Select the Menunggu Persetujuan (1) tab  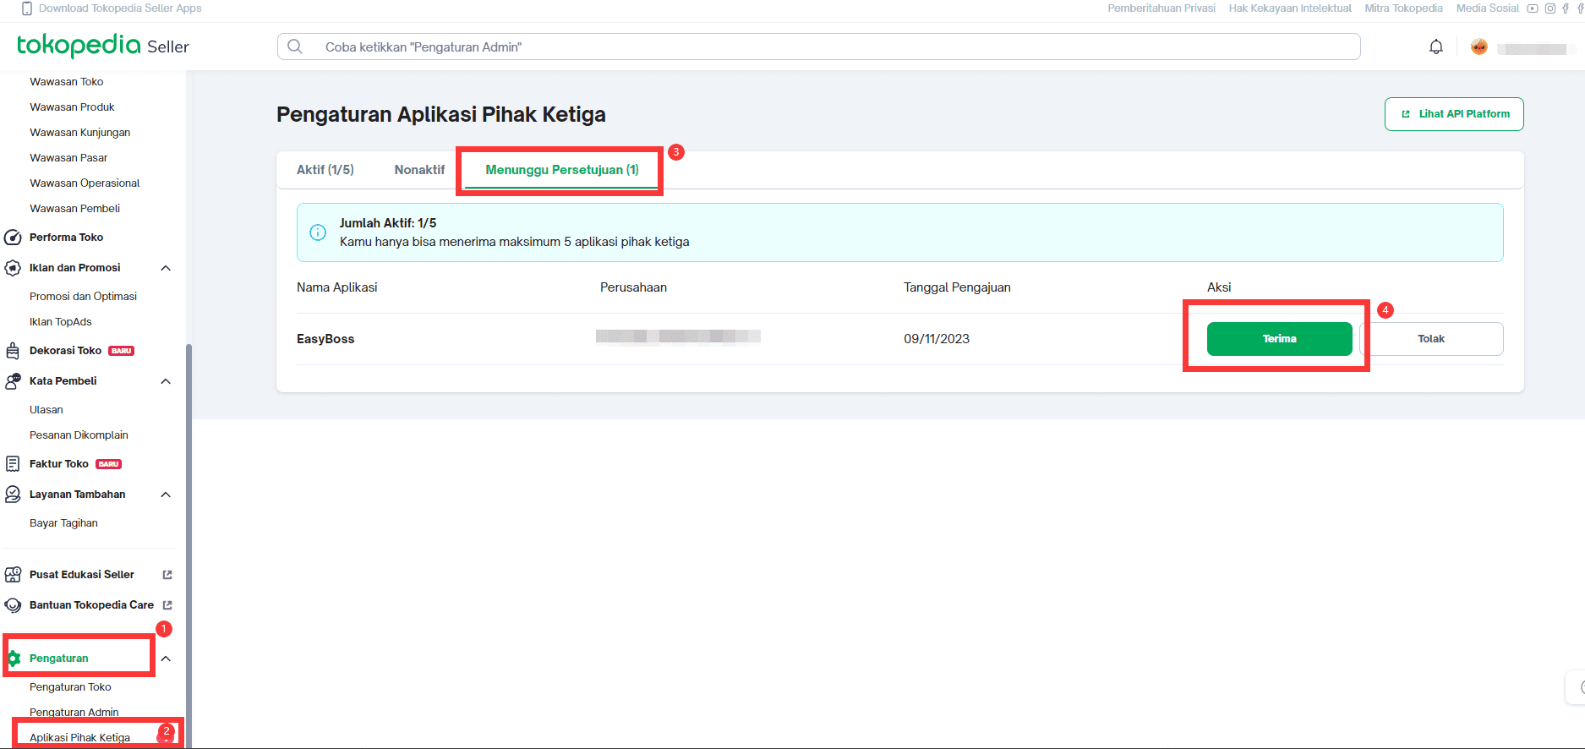[562, 170]
